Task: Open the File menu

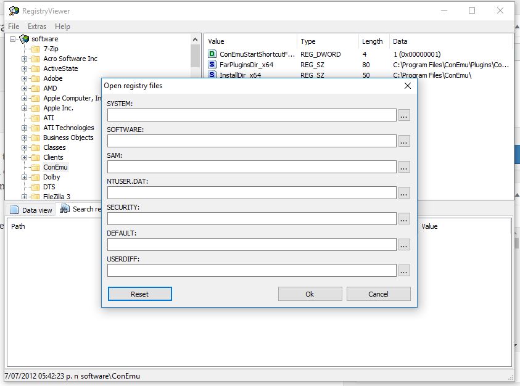Action: [14, 27]
